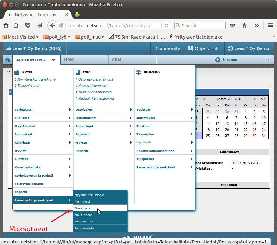The image size is (277, 245).
Task: Open the Myyntireskontranäkymä link
Action: [x=36, y=79]
